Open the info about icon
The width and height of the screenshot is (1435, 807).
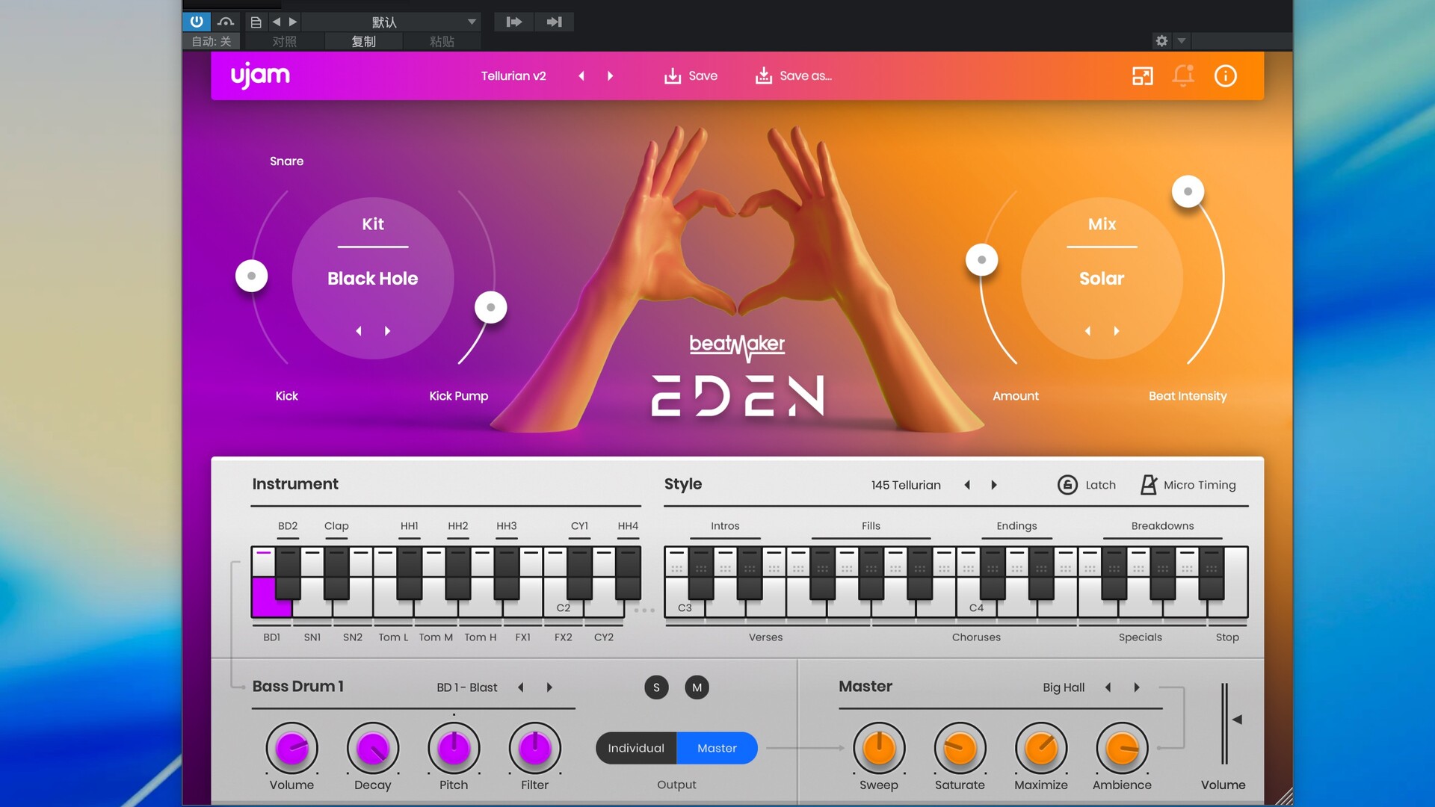tap(1225, 75)
